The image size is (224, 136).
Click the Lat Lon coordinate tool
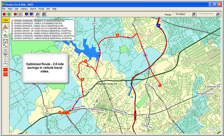[5, 50]
